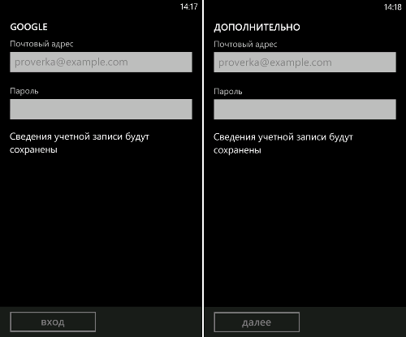
Task: Tap the далее button
Action: tap(257, 322)
